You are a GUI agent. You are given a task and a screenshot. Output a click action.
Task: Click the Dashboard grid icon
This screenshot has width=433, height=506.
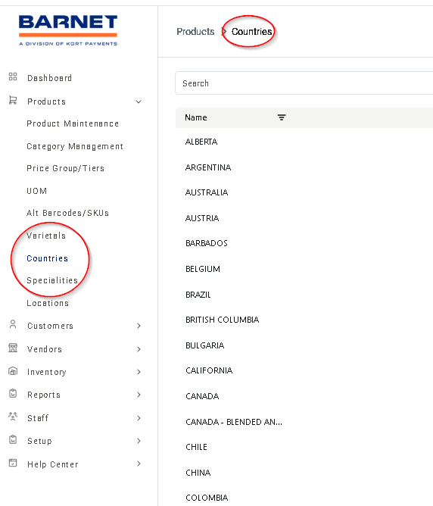13,77
